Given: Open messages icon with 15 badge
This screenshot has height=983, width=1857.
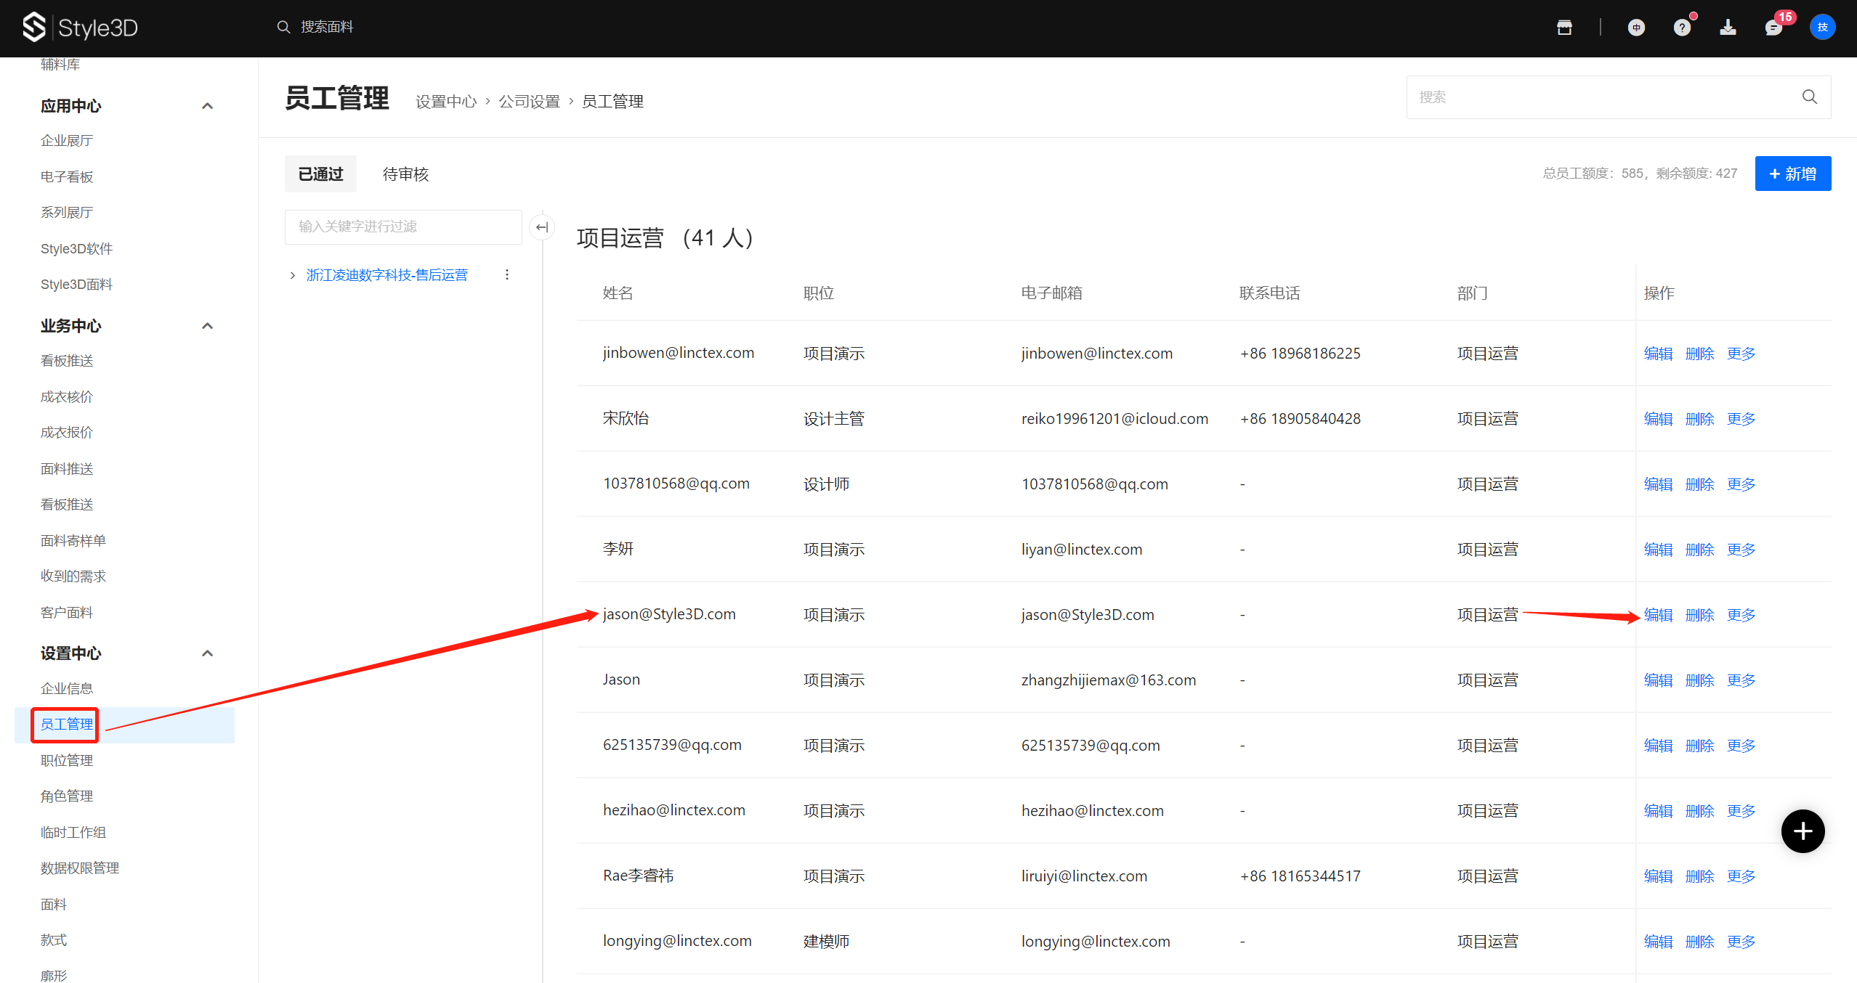Looking at the screenshot, I should [1773, 28].
